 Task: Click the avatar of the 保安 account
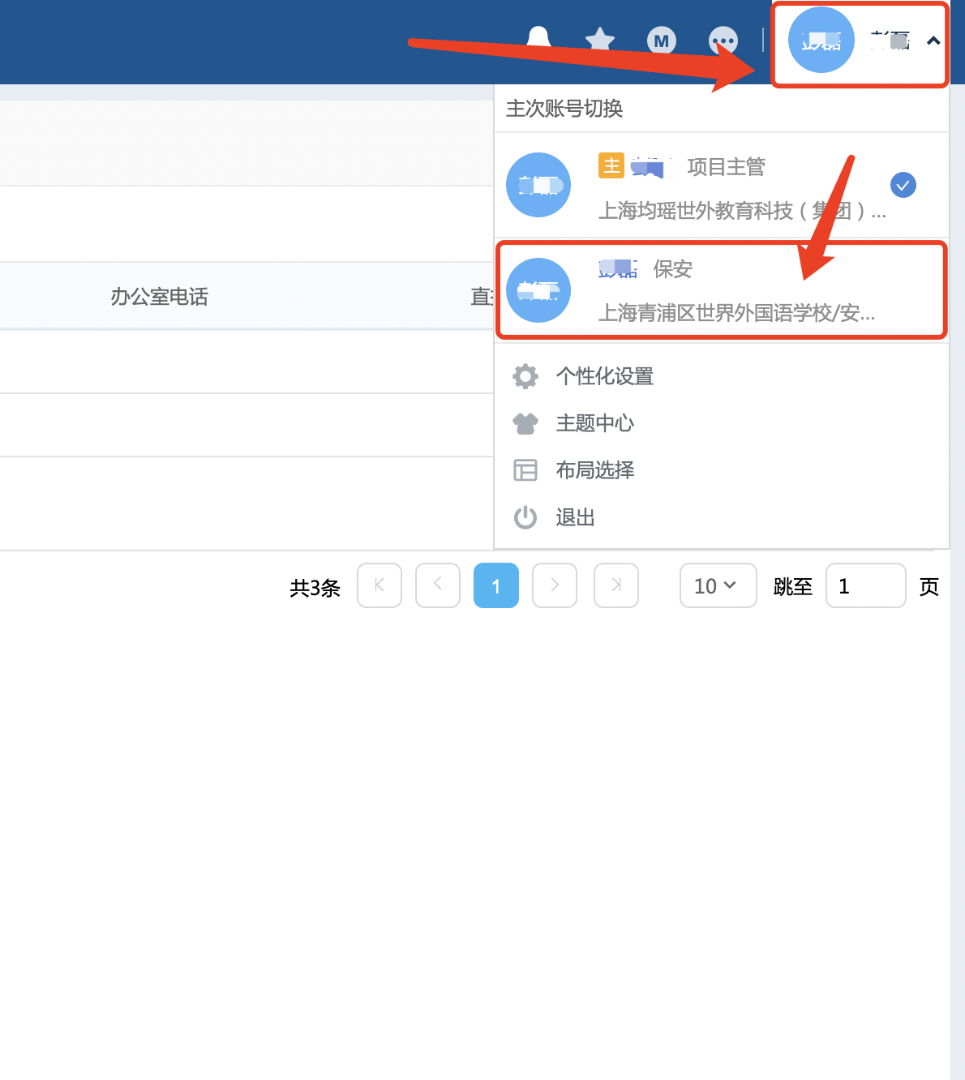tap(538, 290)
